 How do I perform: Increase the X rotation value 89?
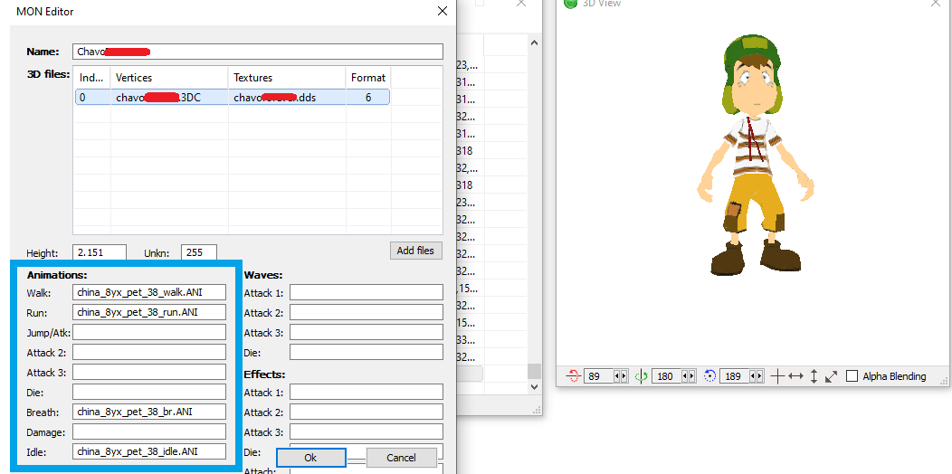click(624, 376)
